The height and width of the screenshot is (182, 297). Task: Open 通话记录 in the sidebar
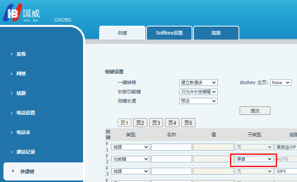point(26,152)
